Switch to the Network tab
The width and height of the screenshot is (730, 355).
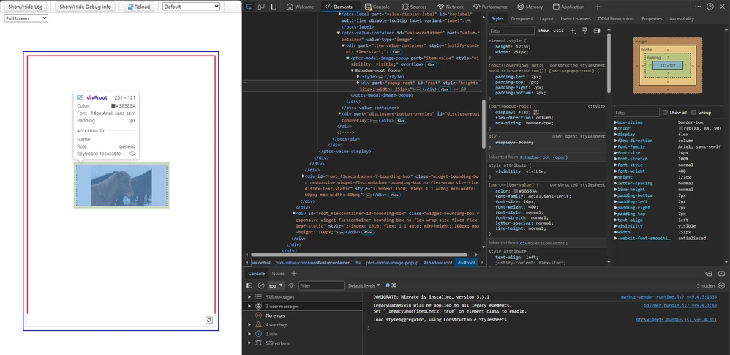point(451,7)
